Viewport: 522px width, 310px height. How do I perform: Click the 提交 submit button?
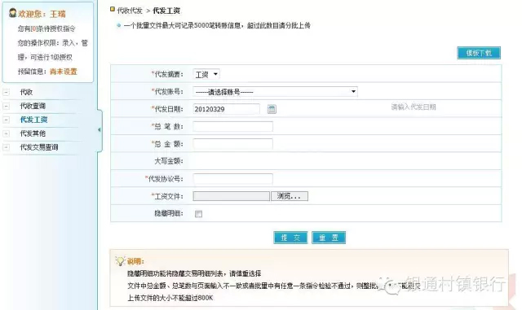tap(290, 238)
